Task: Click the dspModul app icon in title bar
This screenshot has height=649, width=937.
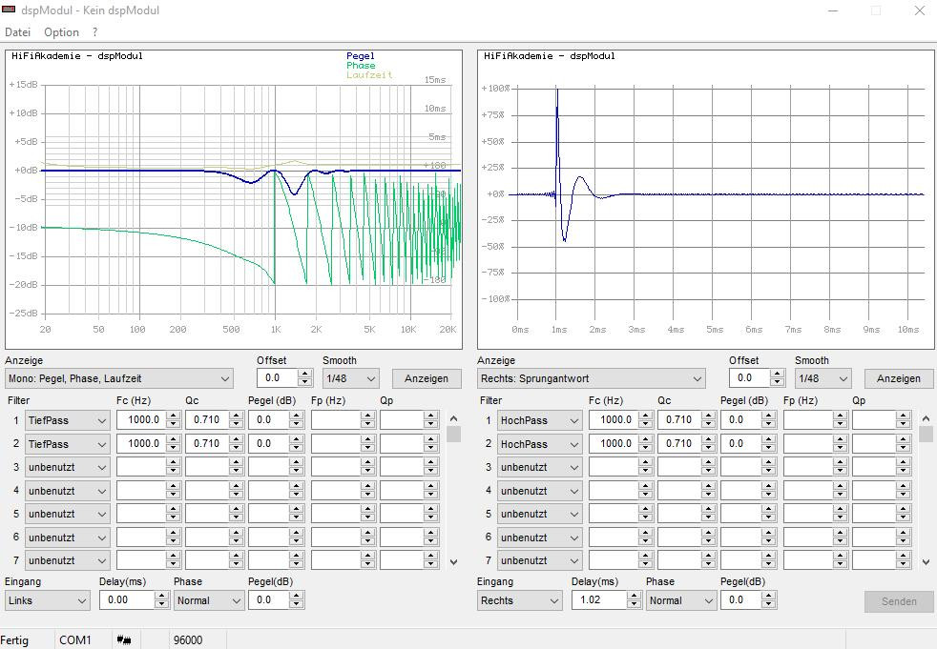Action: tap(10, 10)
